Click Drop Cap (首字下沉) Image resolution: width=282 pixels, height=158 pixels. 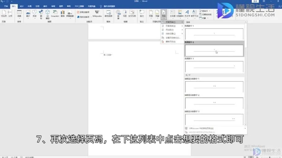click(195, 14)
